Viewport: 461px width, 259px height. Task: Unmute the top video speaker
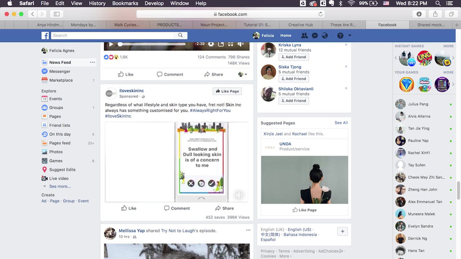(x=240, y=44)
